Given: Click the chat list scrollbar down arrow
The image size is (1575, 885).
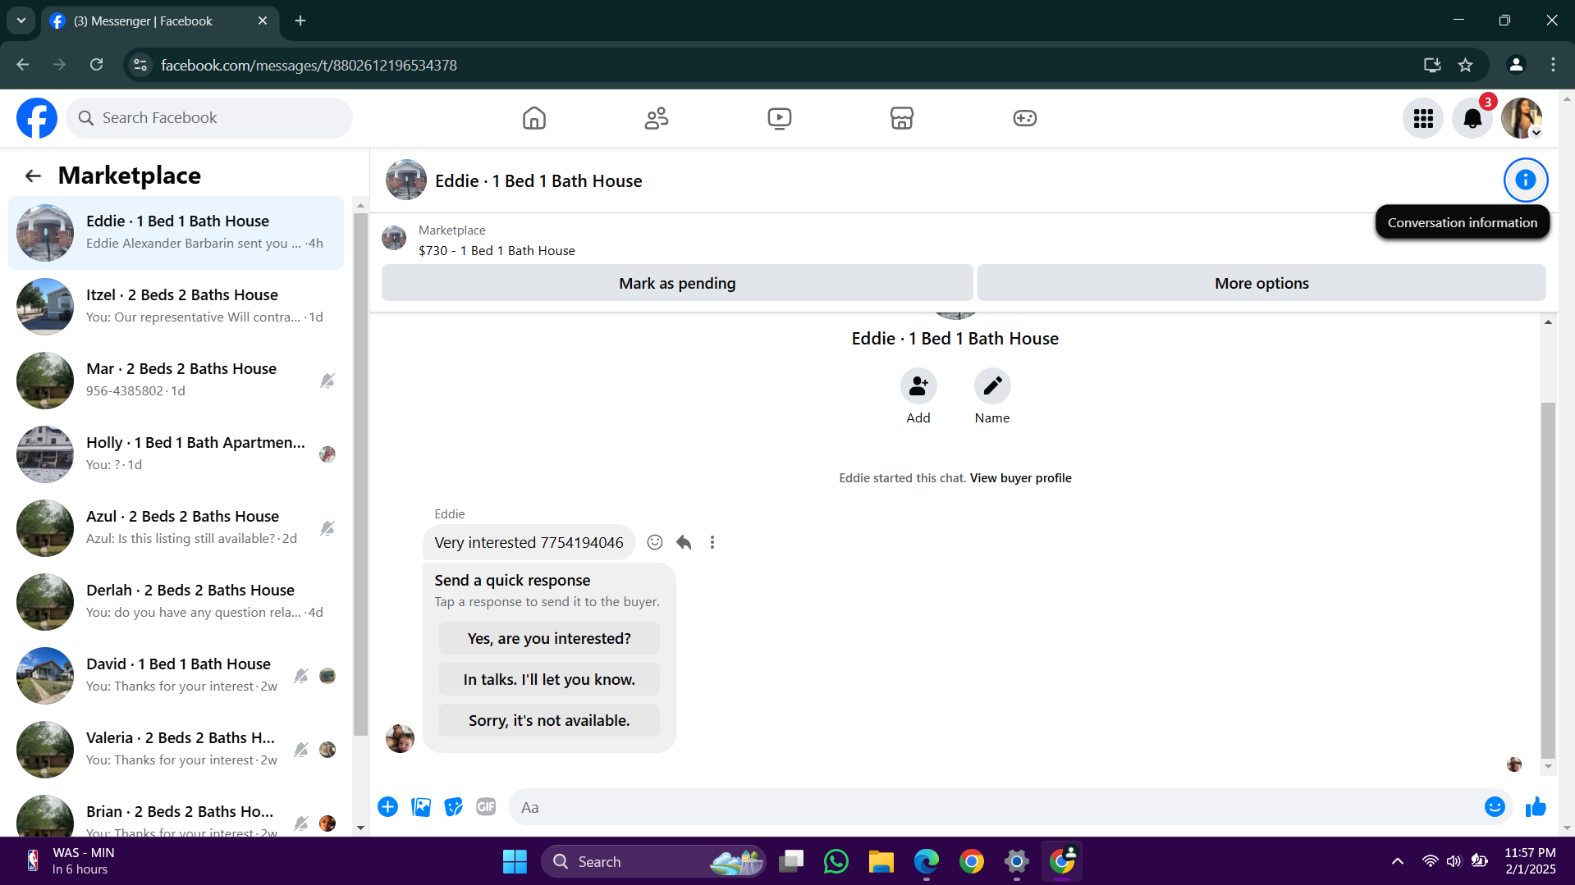Looking at the screenshot, I should (x=360, y=828).
